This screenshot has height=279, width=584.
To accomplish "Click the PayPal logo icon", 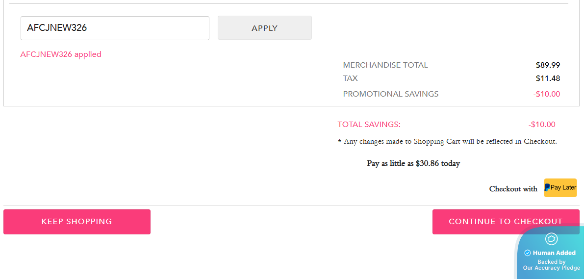I will coord(547,187).
